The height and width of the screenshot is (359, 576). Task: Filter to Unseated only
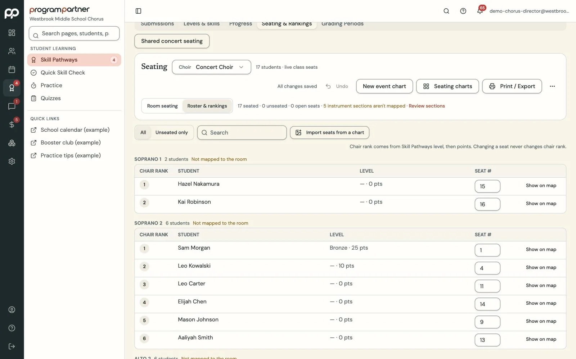click(172, 132)
